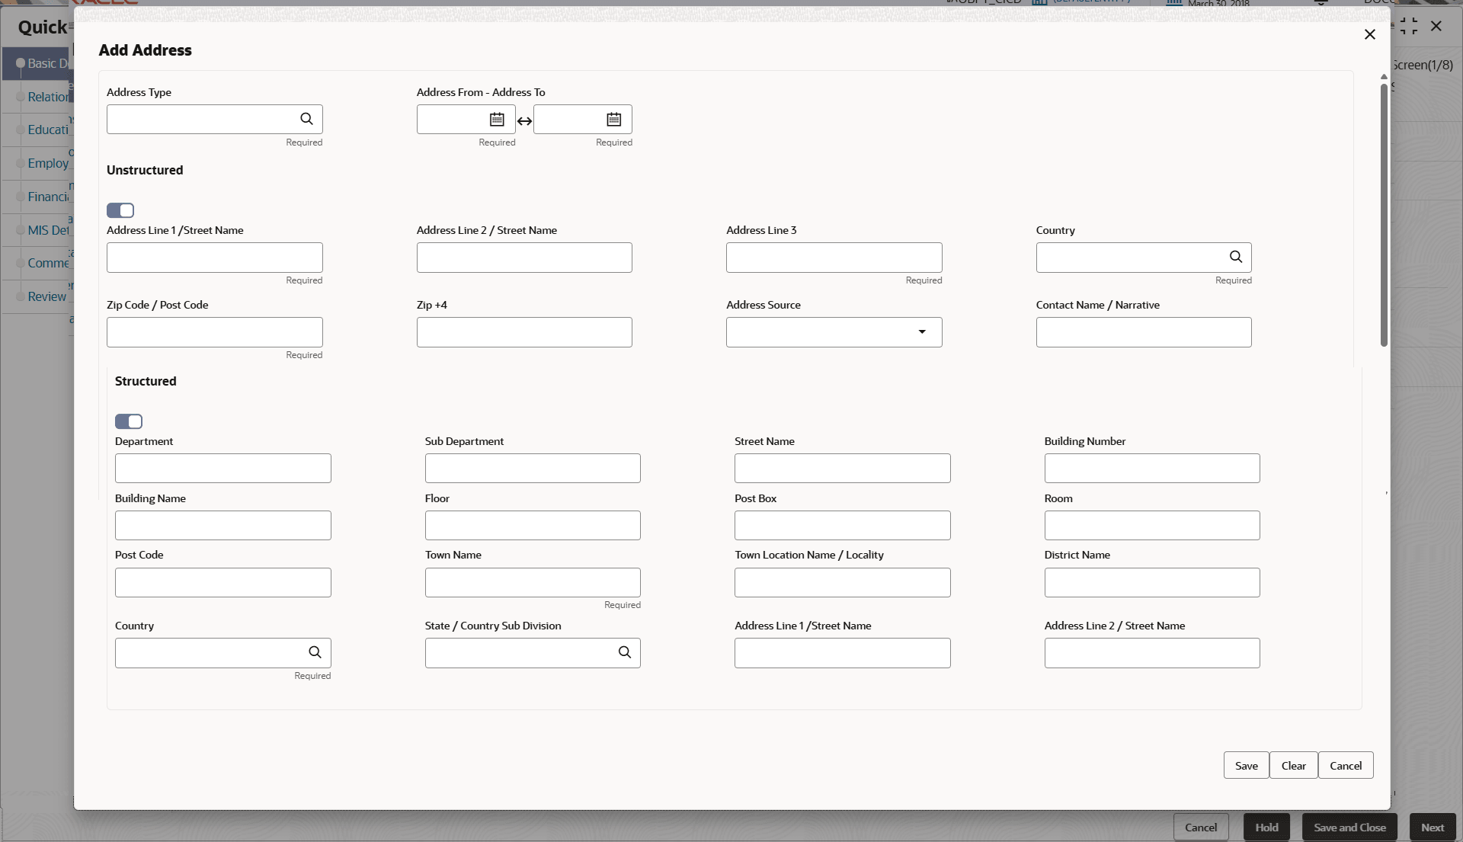
Task: Save the address entry
Action: pyautogui.click(x=1246, y=766)
